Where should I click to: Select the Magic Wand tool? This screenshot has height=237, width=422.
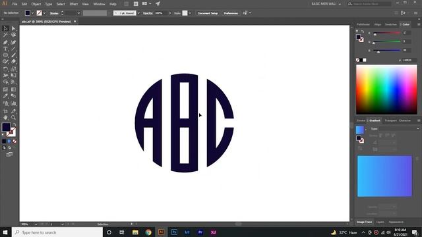(5, 35)
